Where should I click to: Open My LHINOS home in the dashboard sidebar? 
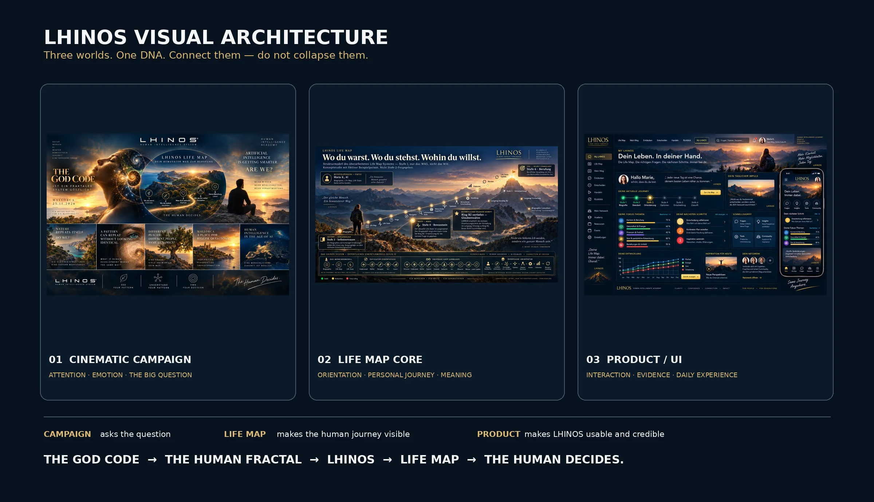point(598,157)
